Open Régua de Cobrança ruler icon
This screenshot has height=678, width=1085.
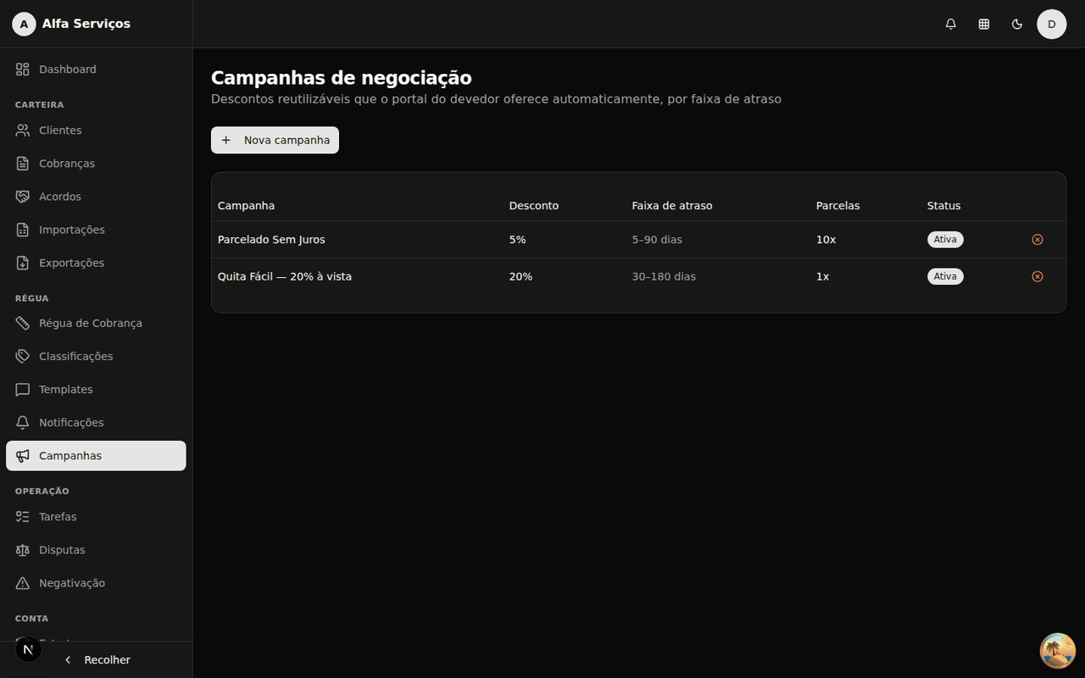(x=23, y=323)
